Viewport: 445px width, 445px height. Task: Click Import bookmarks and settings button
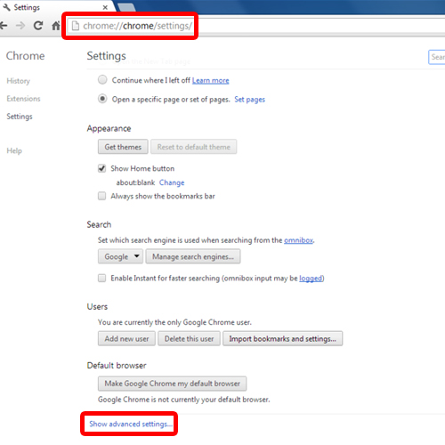coord(283,339)
